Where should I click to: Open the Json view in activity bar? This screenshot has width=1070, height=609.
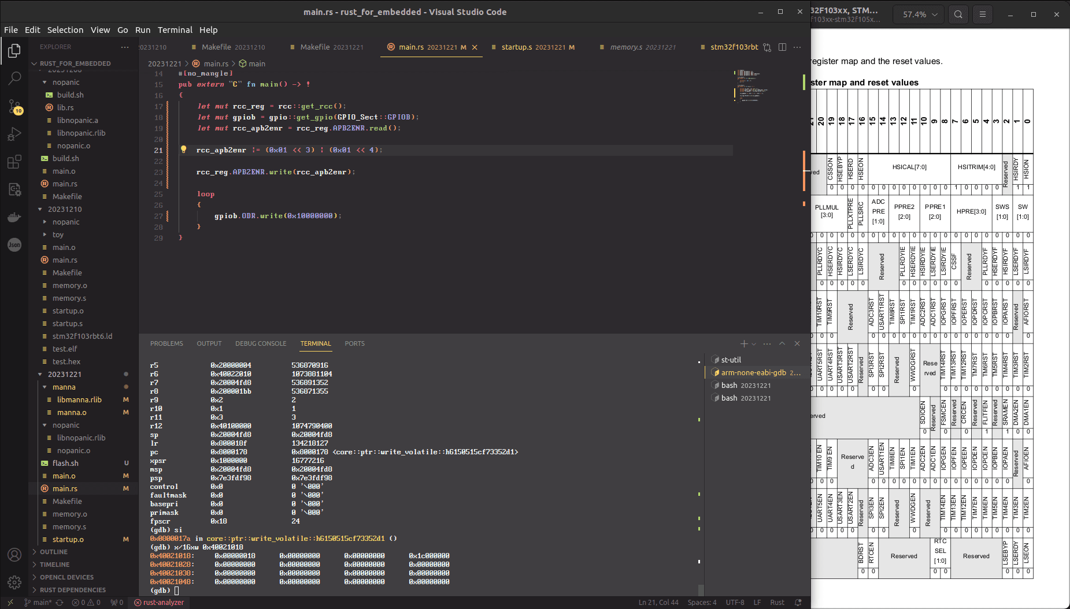tap(14, 245)
